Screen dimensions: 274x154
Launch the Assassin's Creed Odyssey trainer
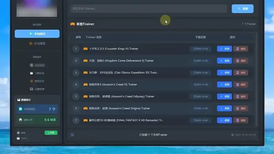click(x=224, y=96)
